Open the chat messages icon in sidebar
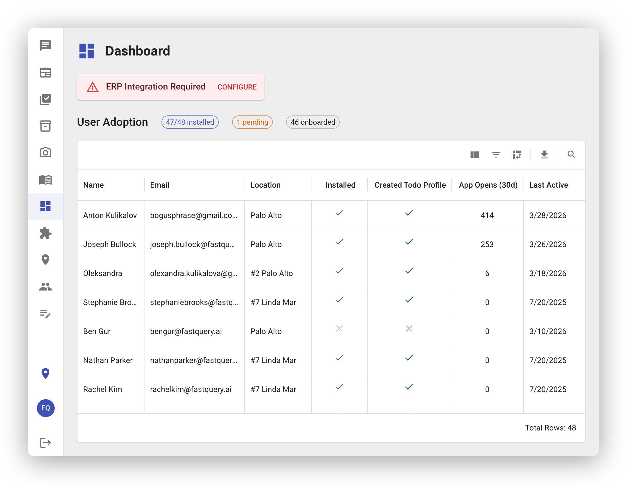627x484 pixels. [x=45, y=45]
